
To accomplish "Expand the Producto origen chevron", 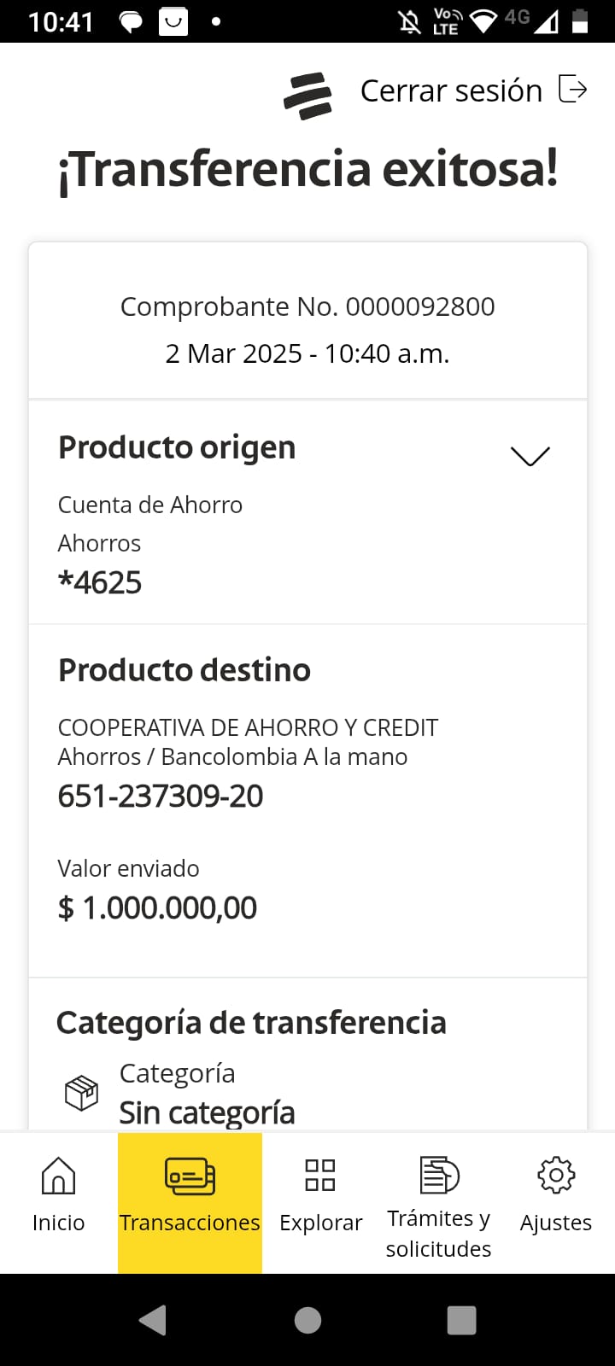I will point(530,456).
